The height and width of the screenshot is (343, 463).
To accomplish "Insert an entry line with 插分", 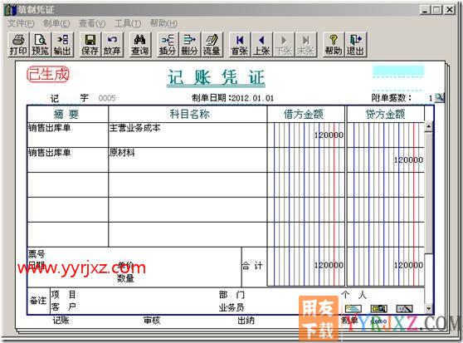I will [x=168, y=45].
